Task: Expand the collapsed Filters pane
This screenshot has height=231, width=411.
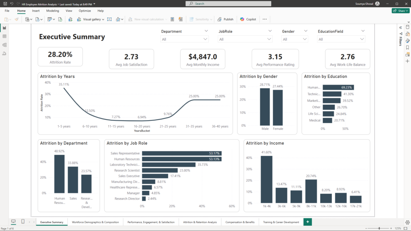Action: pos(400,27)
